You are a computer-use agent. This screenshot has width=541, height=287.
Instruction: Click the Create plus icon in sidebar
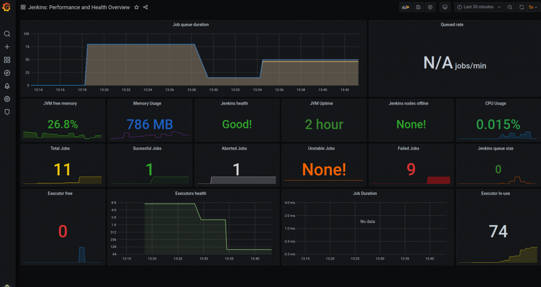coord(7,47)
